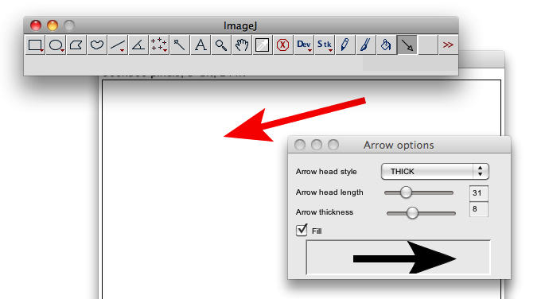This screenshot has width=545, height=299.
Task: Close the Arrow options dialog
Action: tap(300, 145)
